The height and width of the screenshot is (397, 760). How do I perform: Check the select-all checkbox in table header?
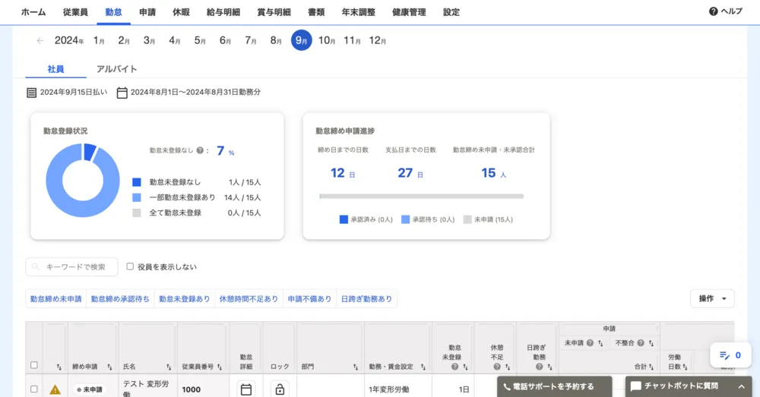click(x=34, y=365)
